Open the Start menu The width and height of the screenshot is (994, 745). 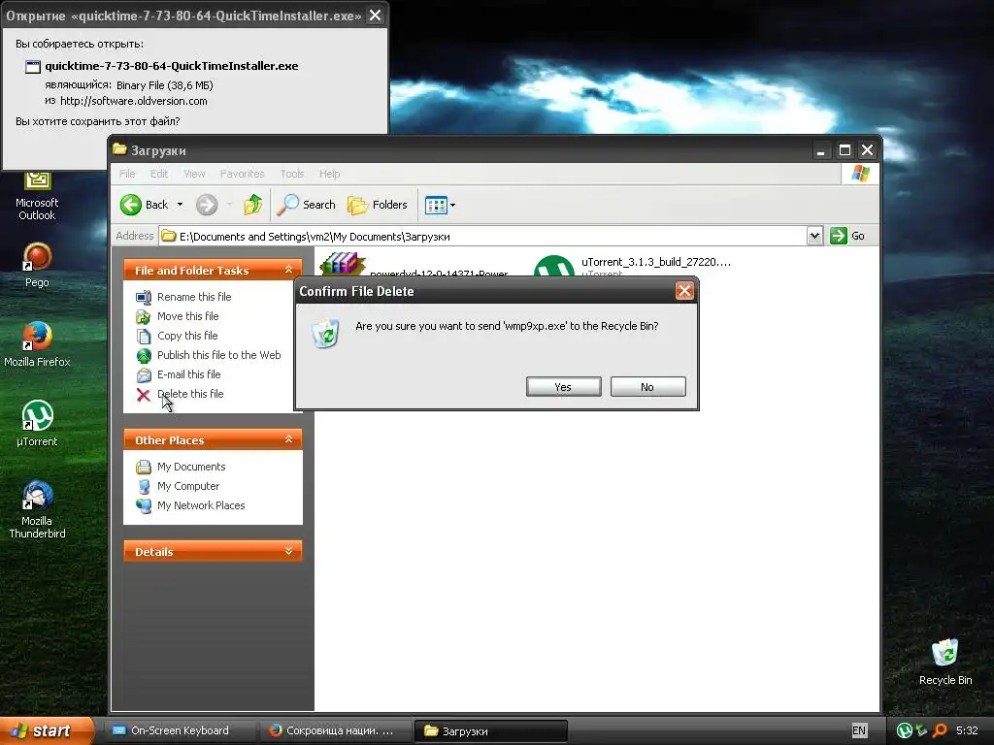coord(47,730)
